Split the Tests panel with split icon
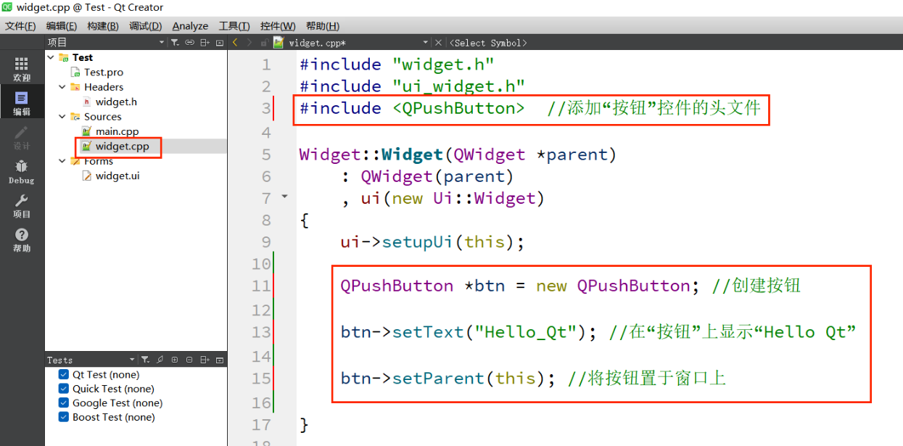 (205, 360)
